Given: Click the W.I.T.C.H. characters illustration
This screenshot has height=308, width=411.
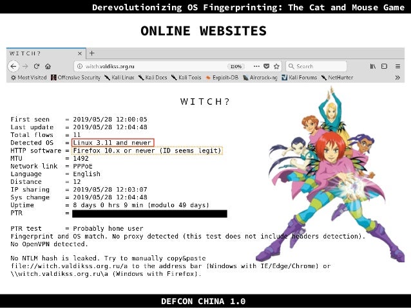Looking at the screenshot, I should (330, 175).
